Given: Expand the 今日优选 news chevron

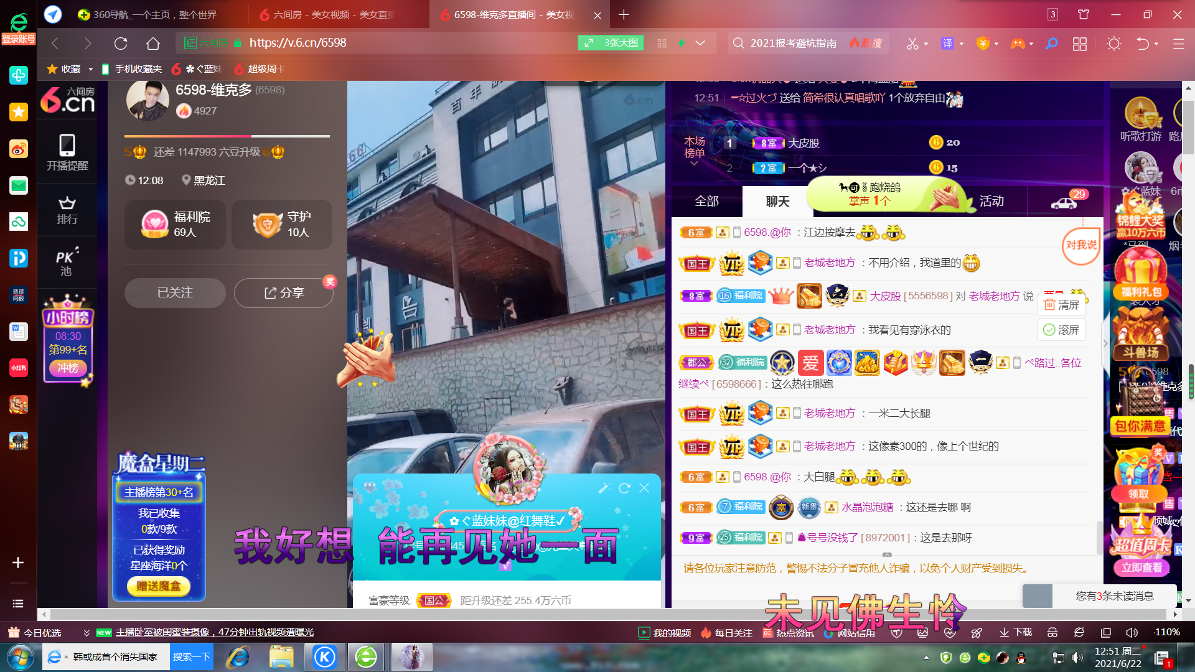Looking at the screenshot, I should 87,633.
